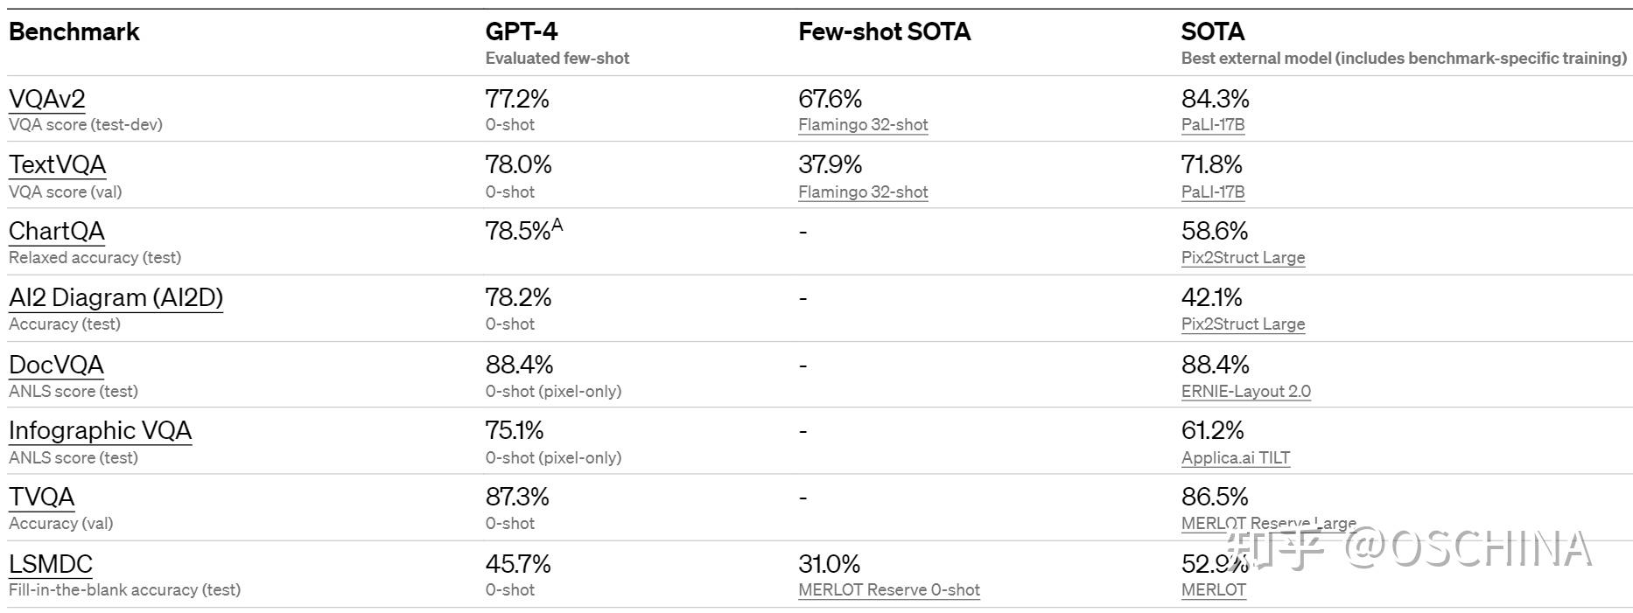Follow the ERNIE-Layout 2.0 link
This screenshot has height=613, width=1633.
1245,391
